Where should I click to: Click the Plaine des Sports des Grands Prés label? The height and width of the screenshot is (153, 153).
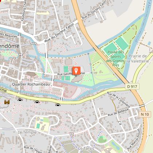pos(115,59)
